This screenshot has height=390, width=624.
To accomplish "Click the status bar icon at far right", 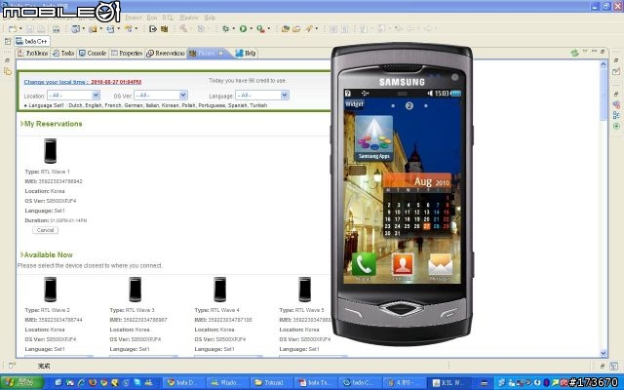I will point(614,366).
